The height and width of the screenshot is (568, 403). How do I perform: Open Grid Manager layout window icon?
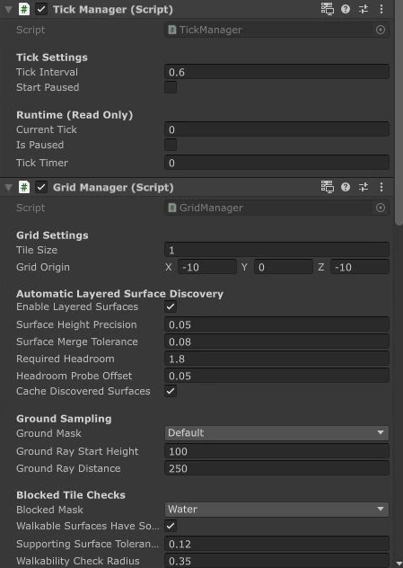[327, 187]
